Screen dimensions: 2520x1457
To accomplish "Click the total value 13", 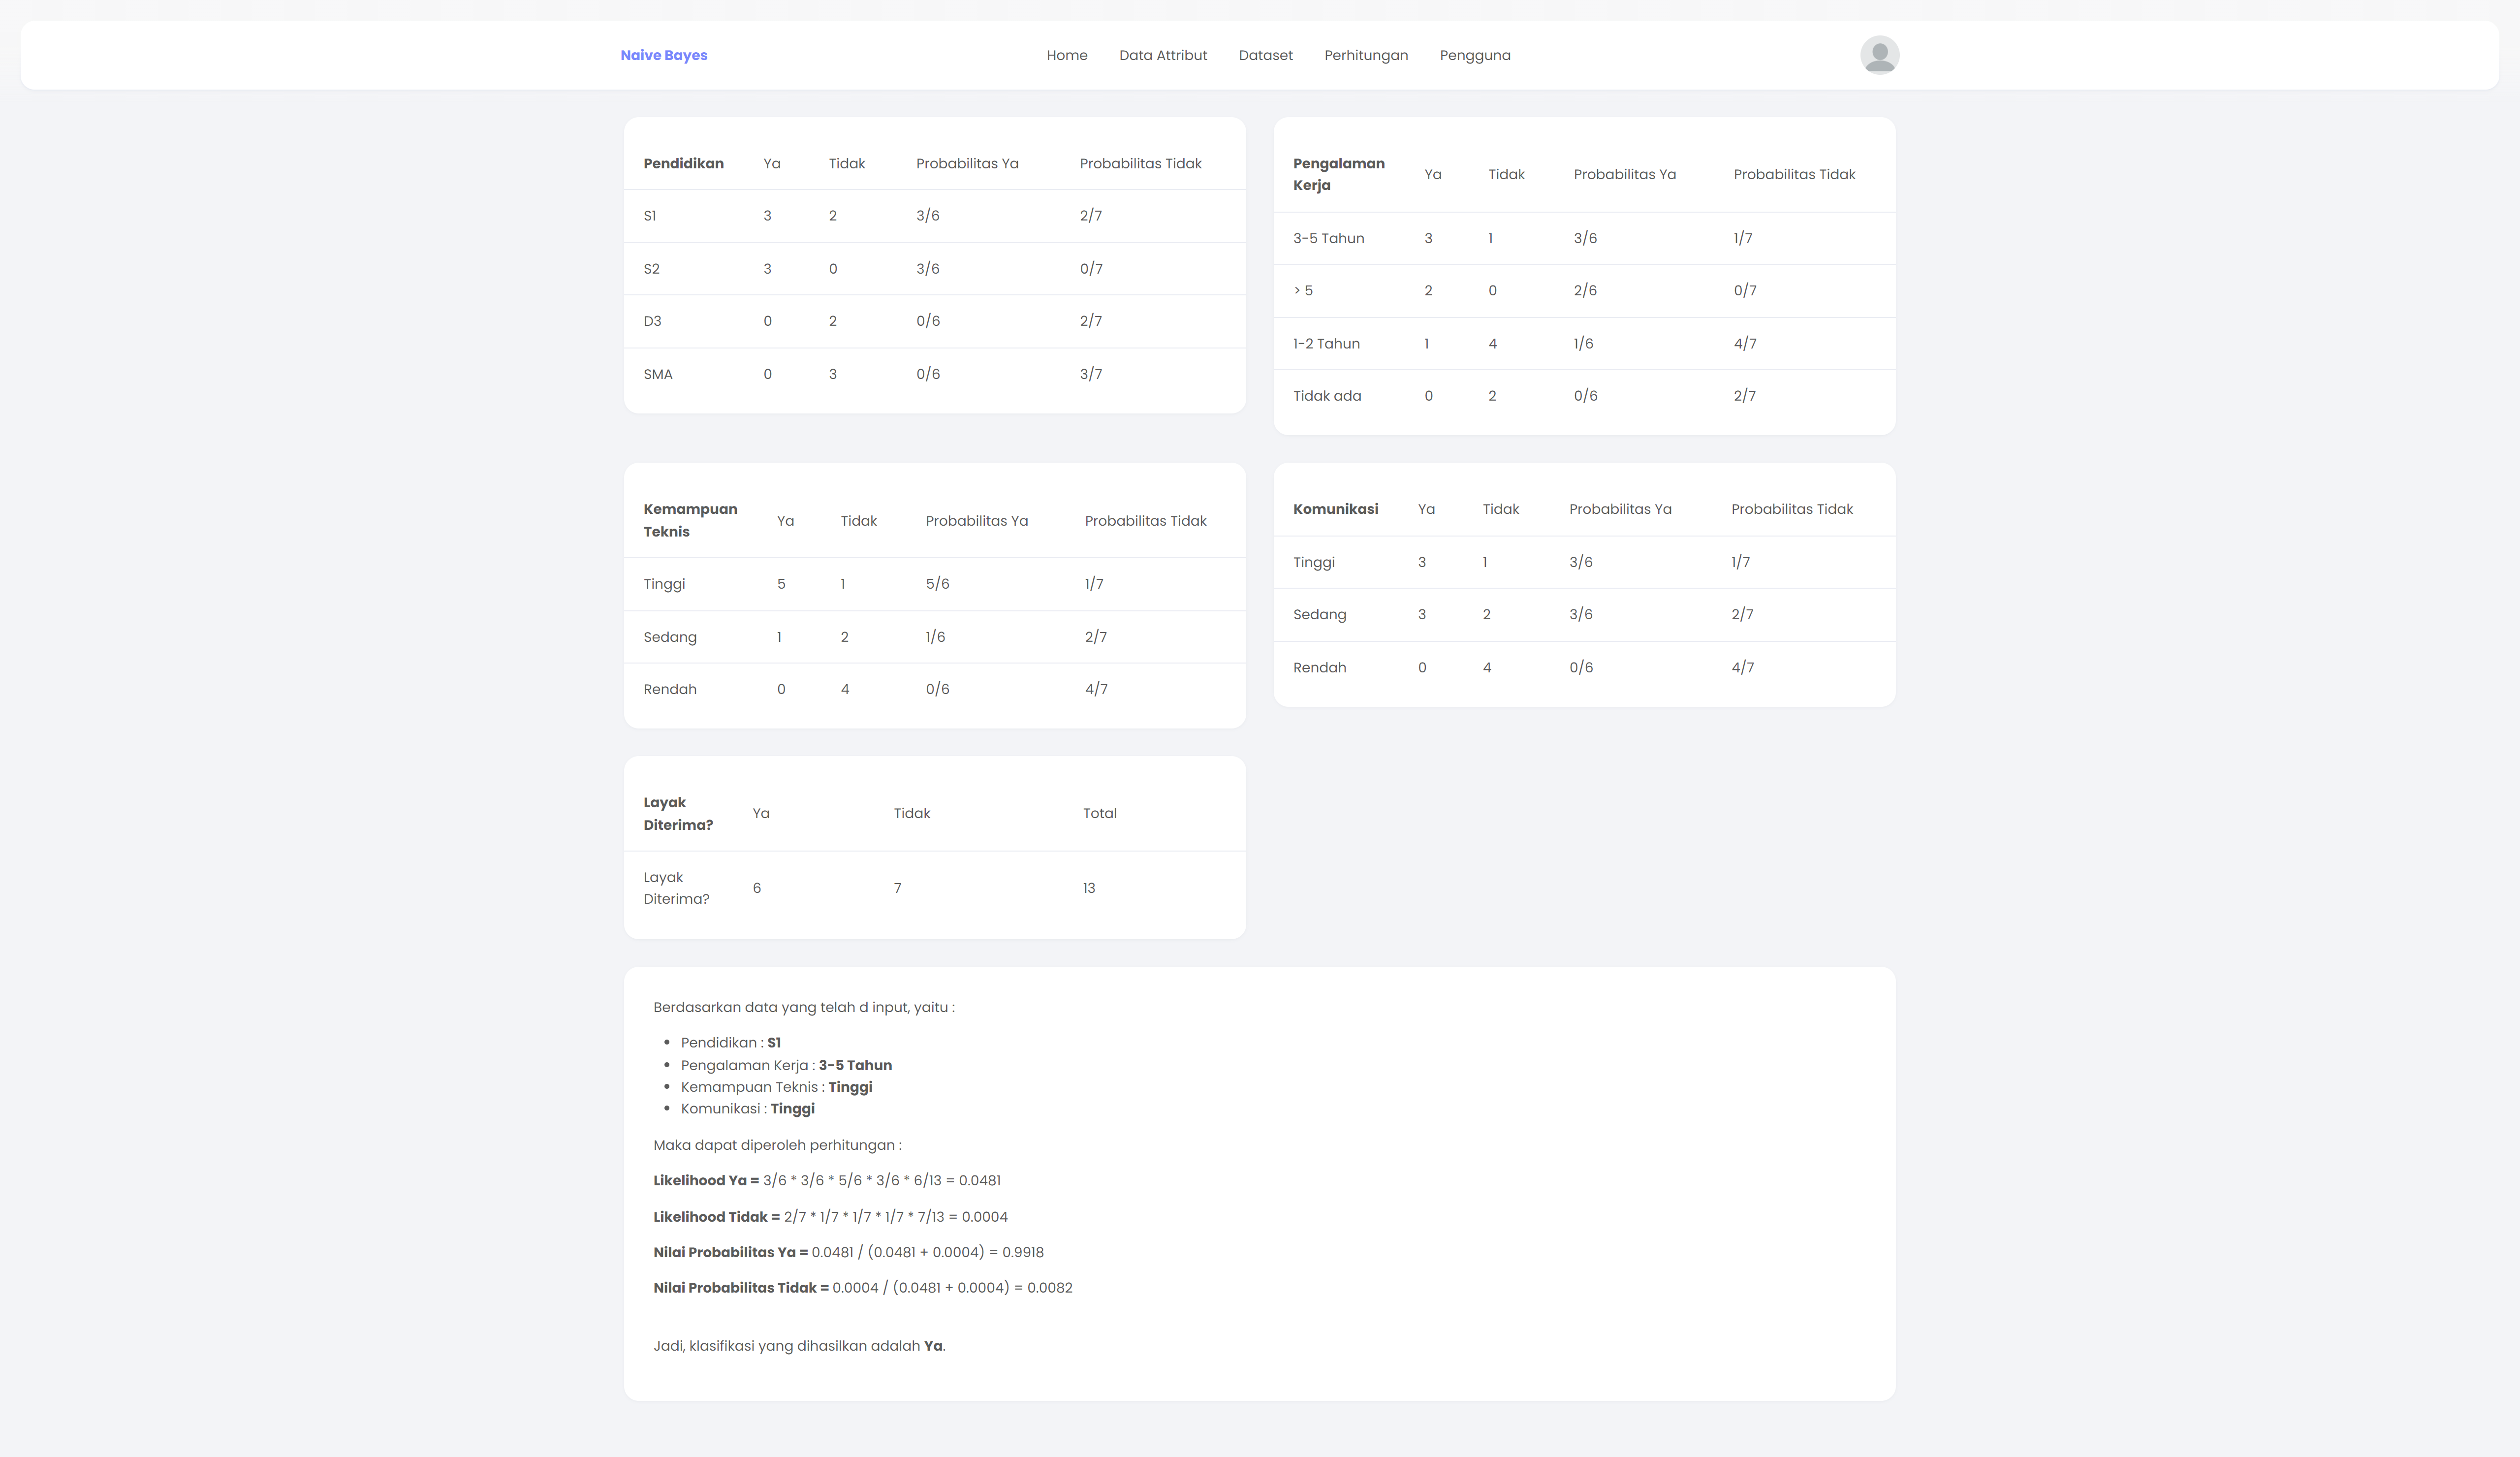I will point(1088,888).
